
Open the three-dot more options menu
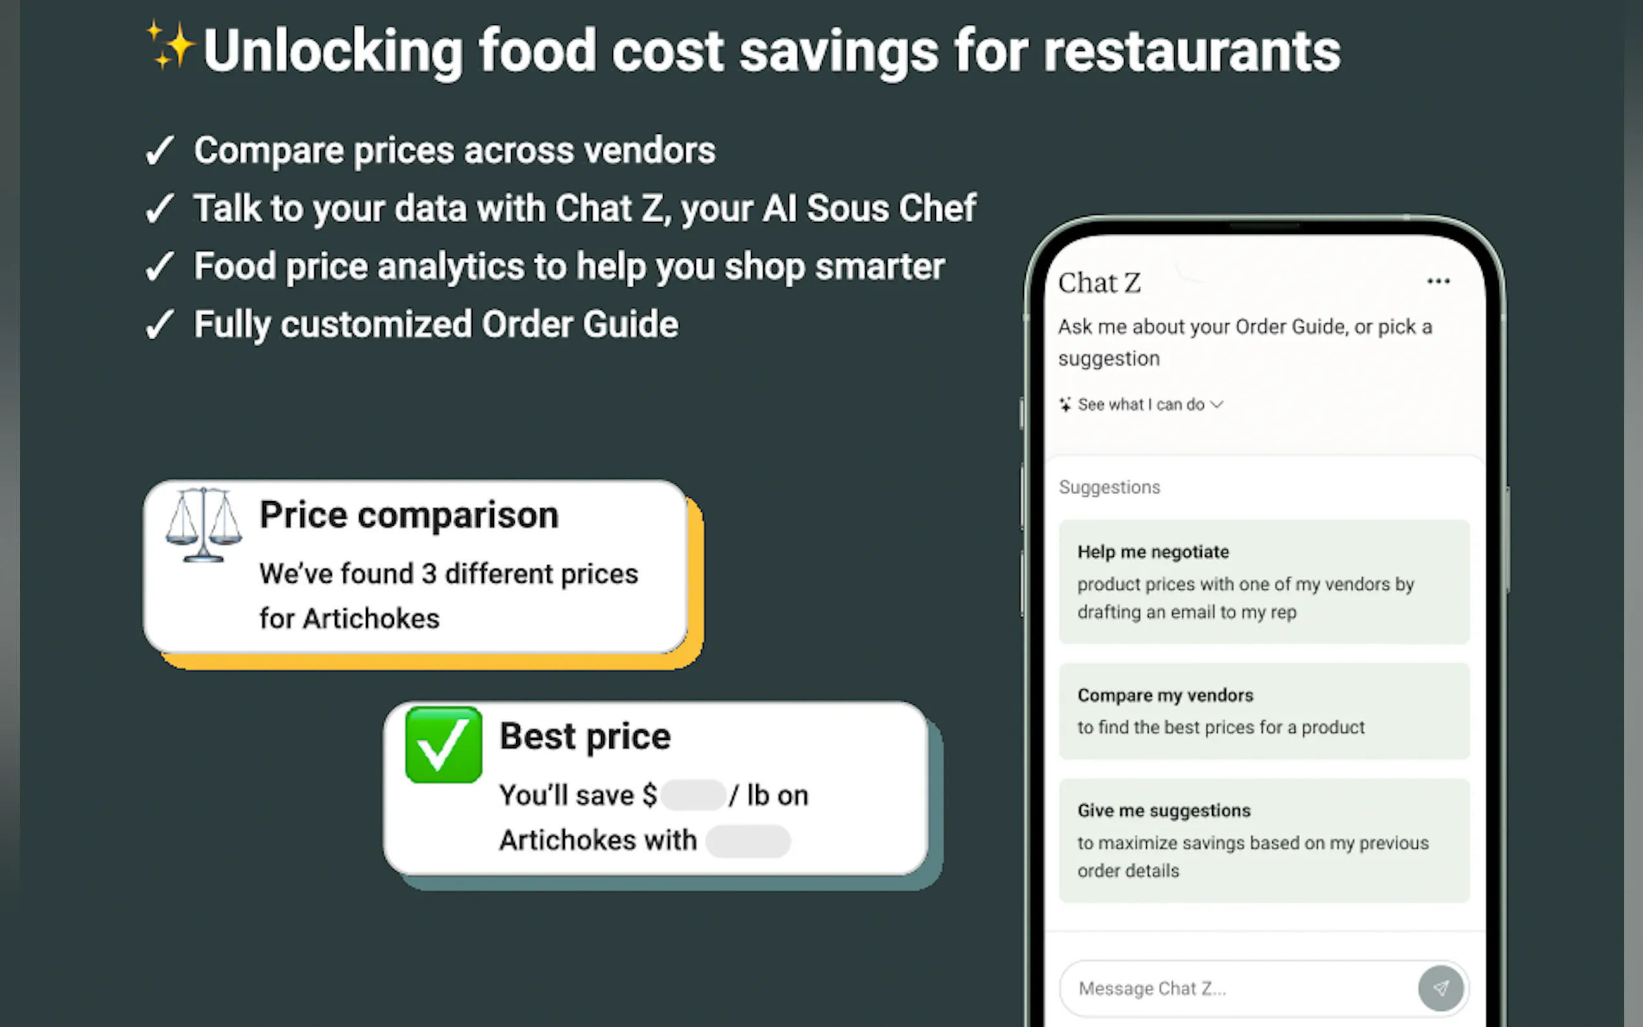[1438, 281]
